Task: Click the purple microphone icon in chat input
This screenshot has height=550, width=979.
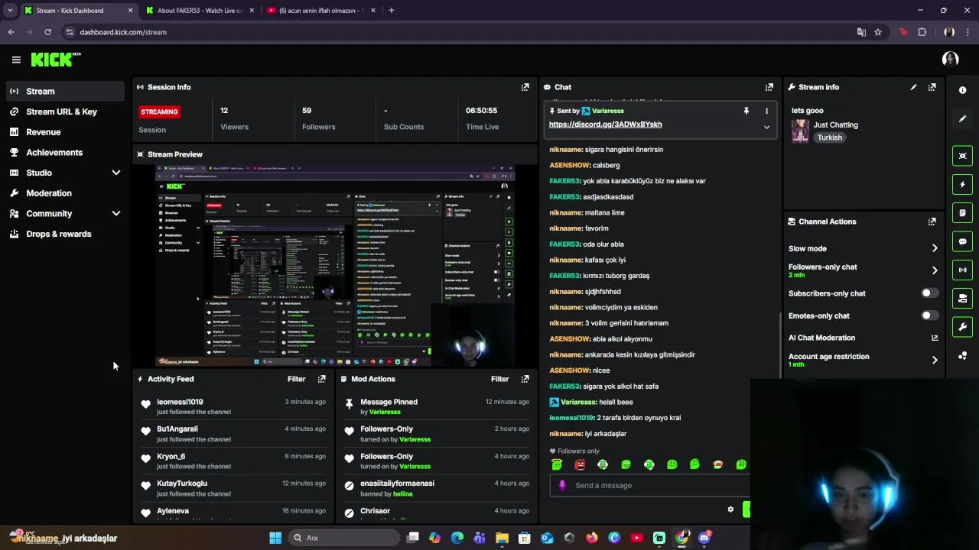Action: [562, 485]
